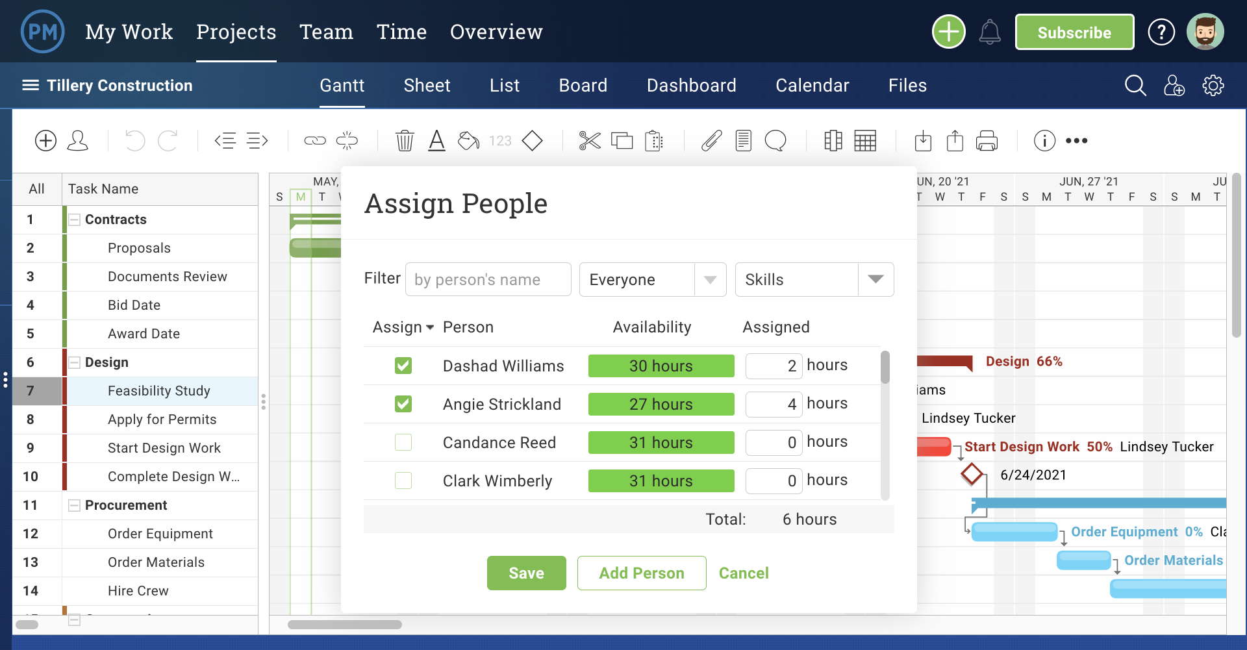Screen dimensions: 1247x650
Task: Click the import download icon
Action: (923, 140)
